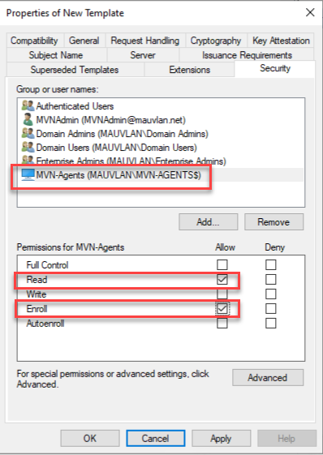The height and width of the screenshot is (455, 323).
Task: Select the MVN-Agents computer icon
Action: [x=28, y=175]
